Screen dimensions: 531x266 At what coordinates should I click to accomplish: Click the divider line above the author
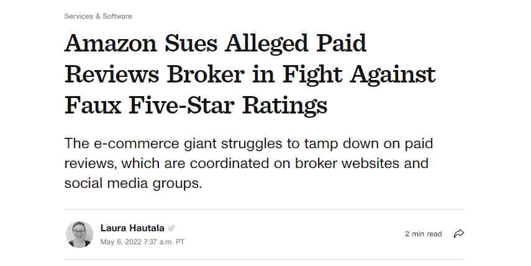click(264, 209)
